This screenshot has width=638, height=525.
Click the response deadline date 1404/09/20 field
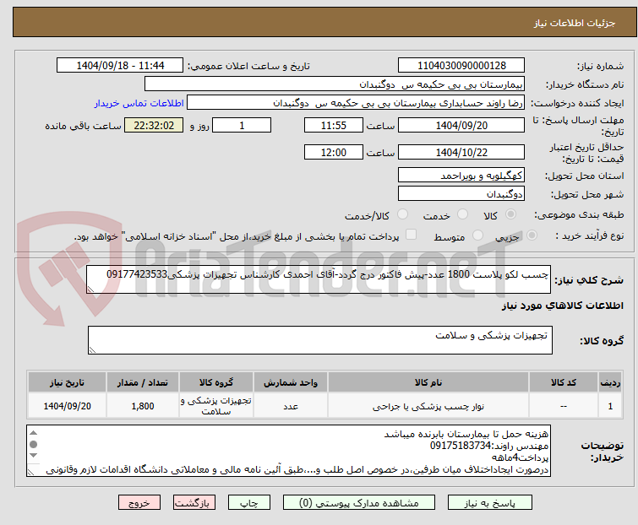461,125
